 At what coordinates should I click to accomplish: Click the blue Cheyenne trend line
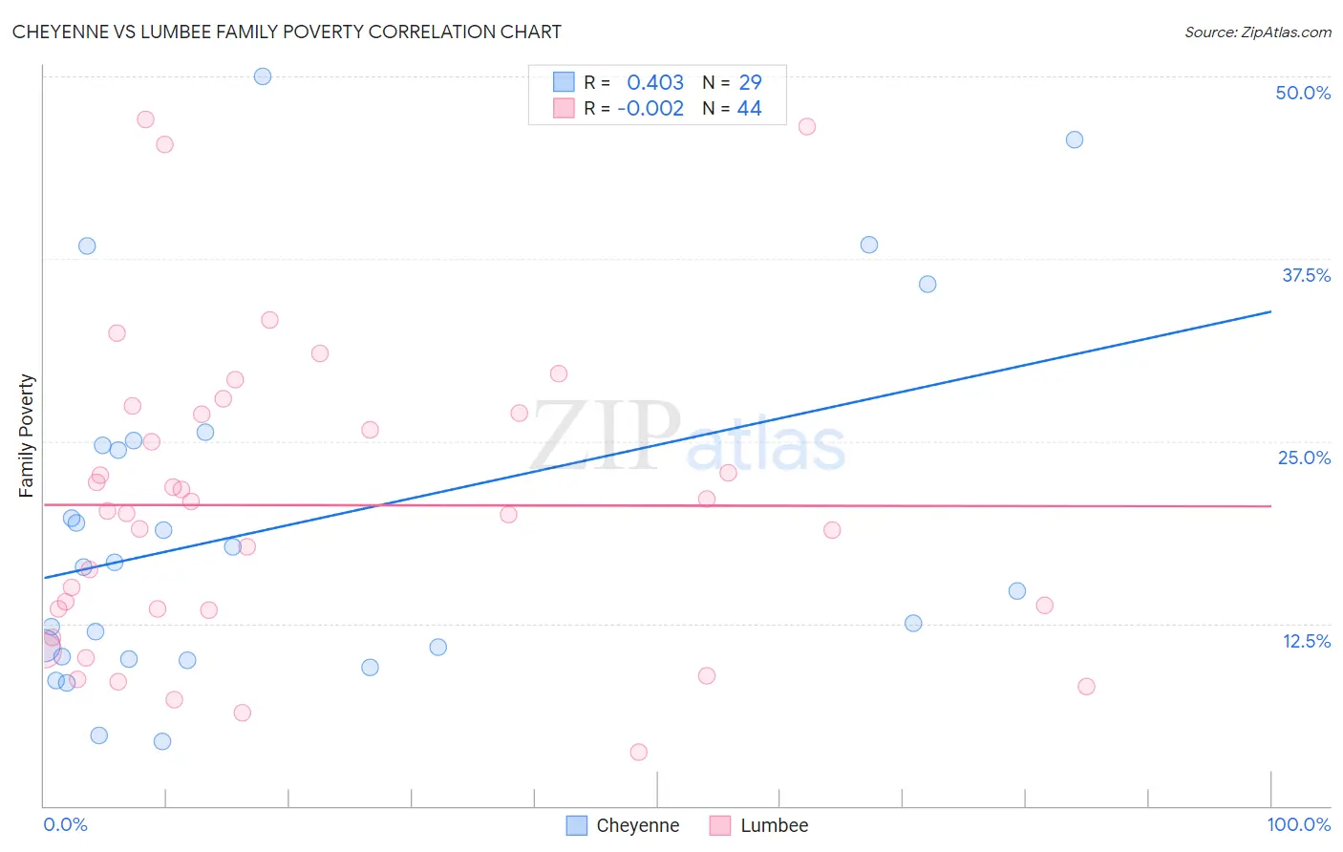657,444
